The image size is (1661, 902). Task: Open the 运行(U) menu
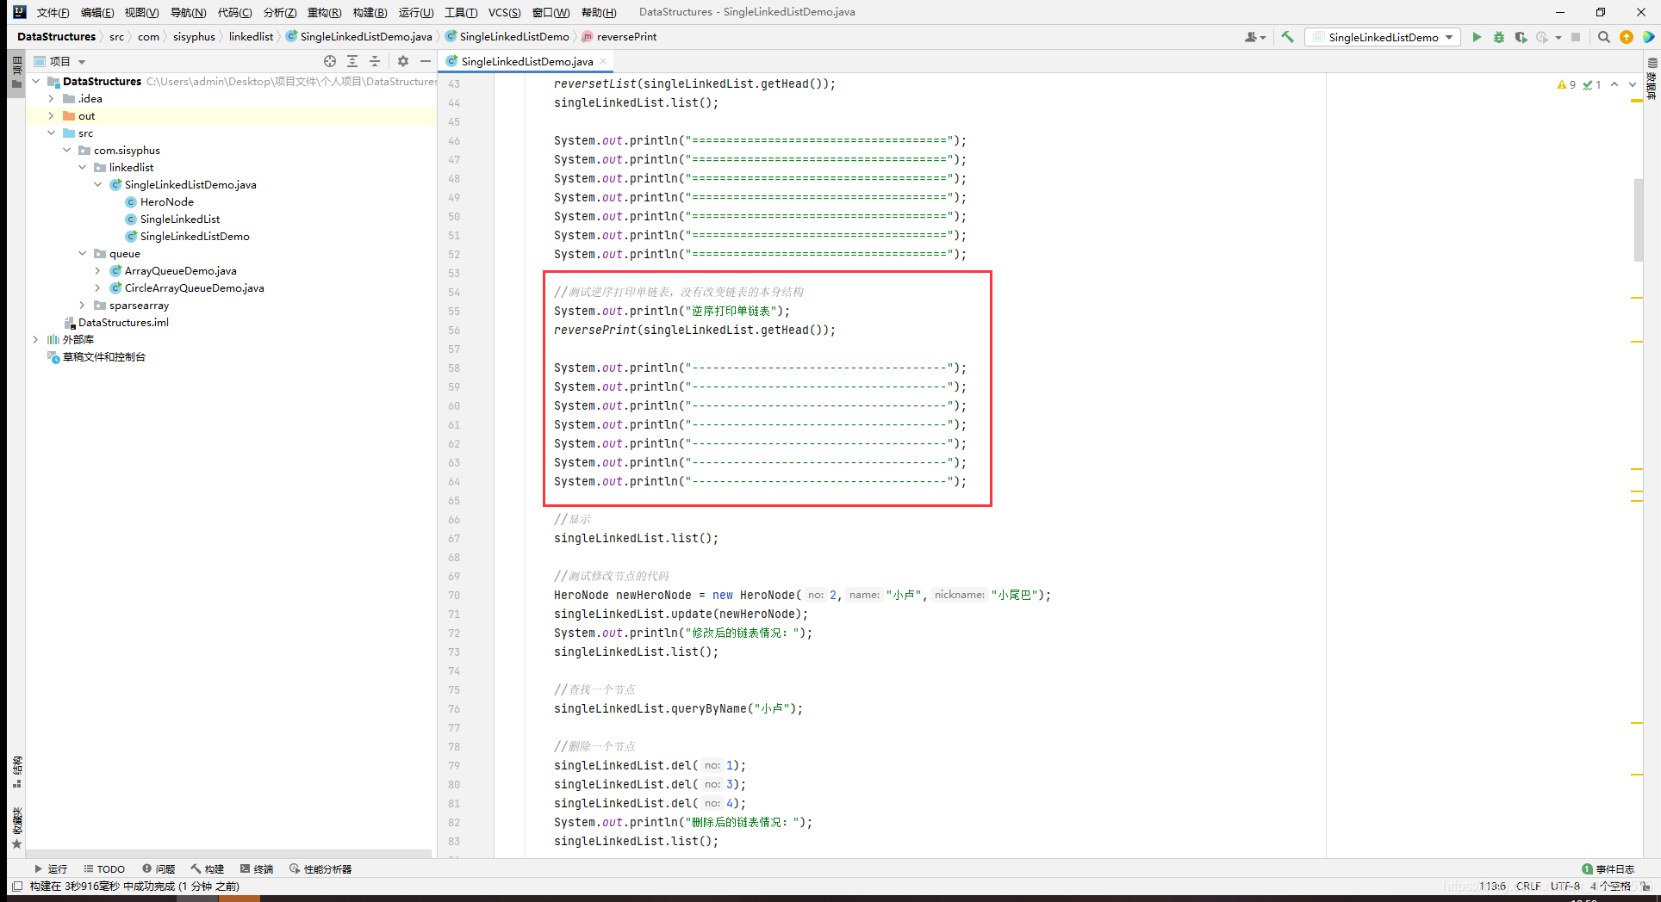[416, 12]
